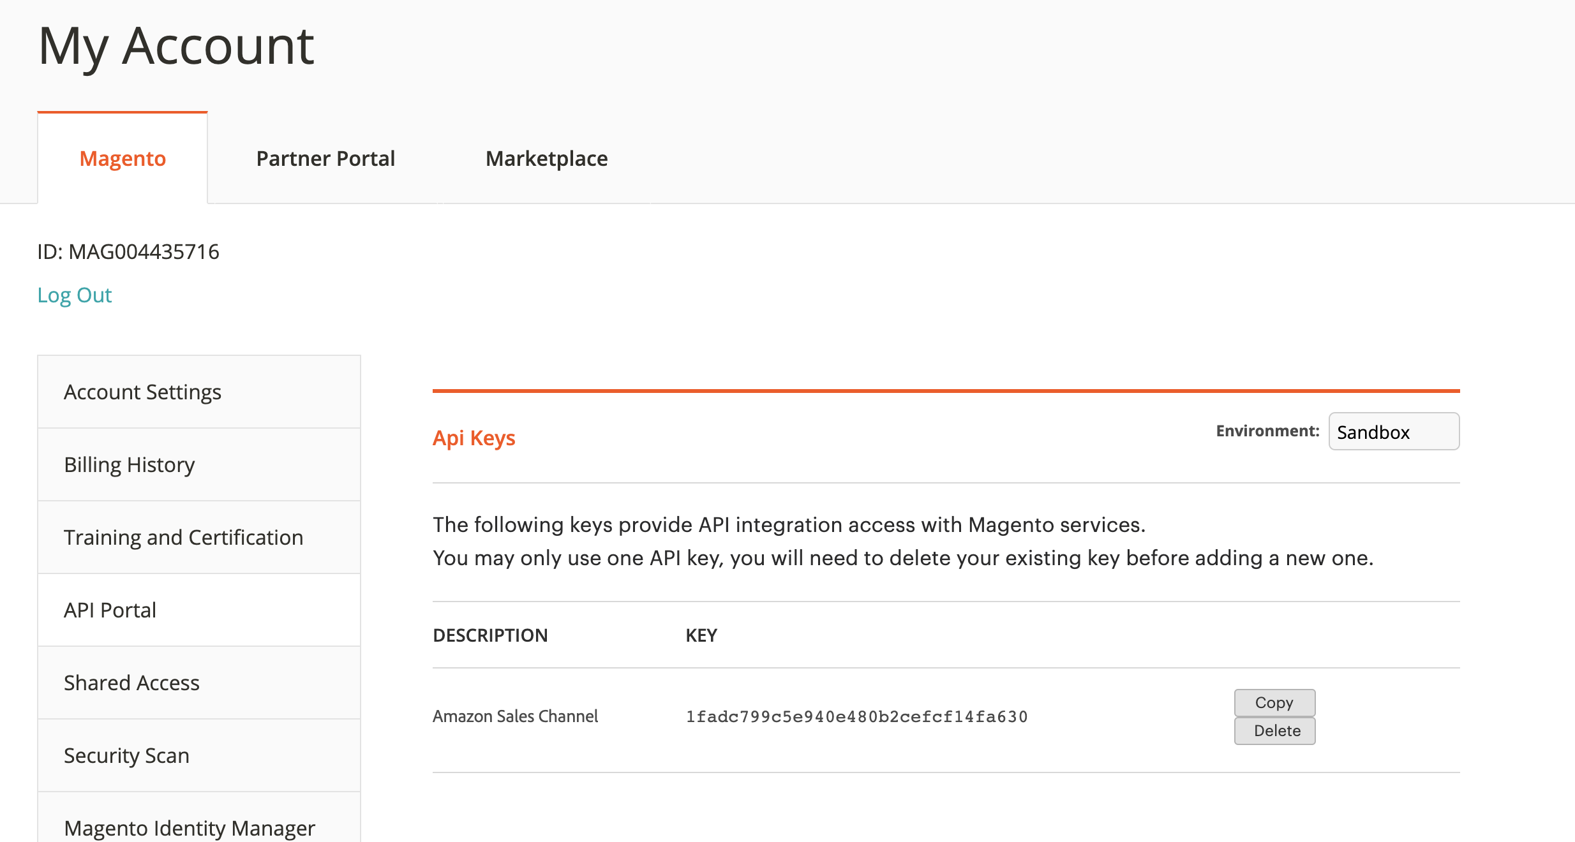Open Magento Identity Manager
The image size is (1575, 842).
(188, 827)
